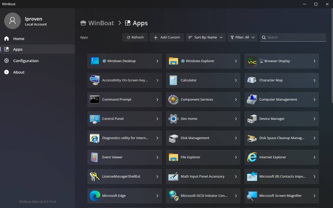Click the Add Custom button

tap(166, 37)
